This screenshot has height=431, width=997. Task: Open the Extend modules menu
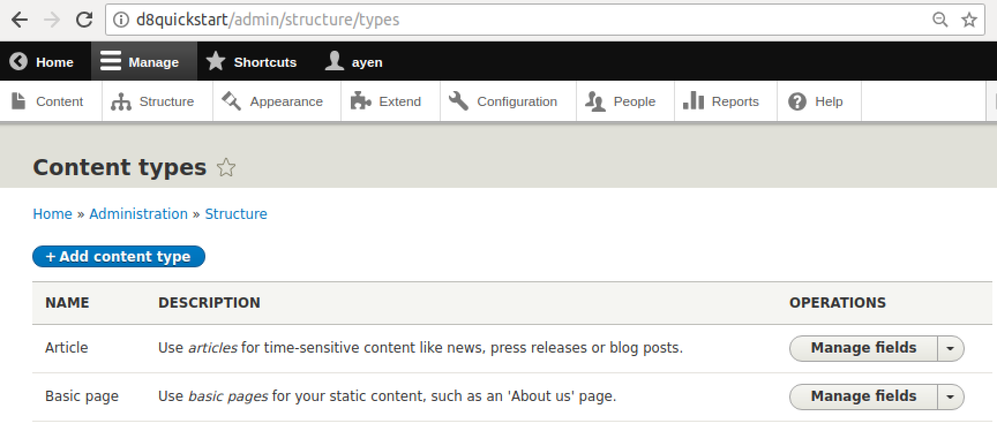387,101
